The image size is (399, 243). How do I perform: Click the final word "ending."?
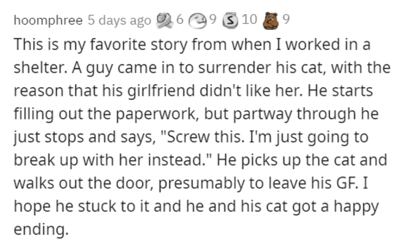[x=41, y=230]
